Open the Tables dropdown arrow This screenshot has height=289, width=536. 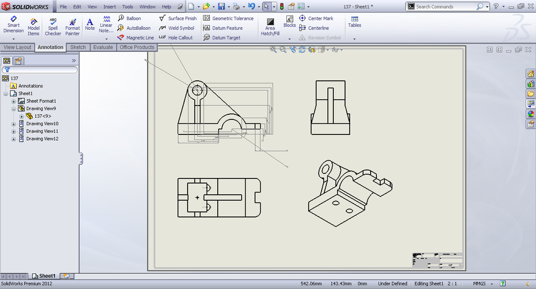355,38
